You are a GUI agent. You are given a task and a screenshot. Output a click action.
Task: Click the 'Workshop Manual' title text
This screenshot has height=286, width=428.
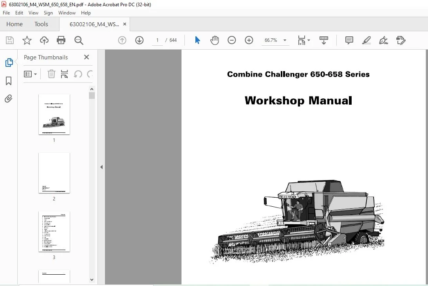tap(298, 100)
